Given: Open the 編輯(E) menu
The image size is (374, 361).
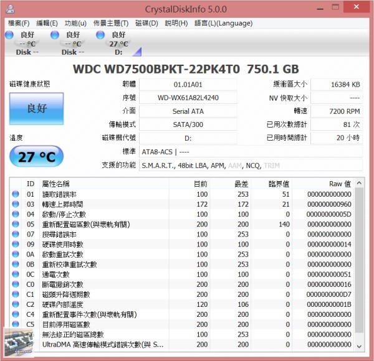Looking at the screenshot, I should pyautogui.click(x=47, y=23).
